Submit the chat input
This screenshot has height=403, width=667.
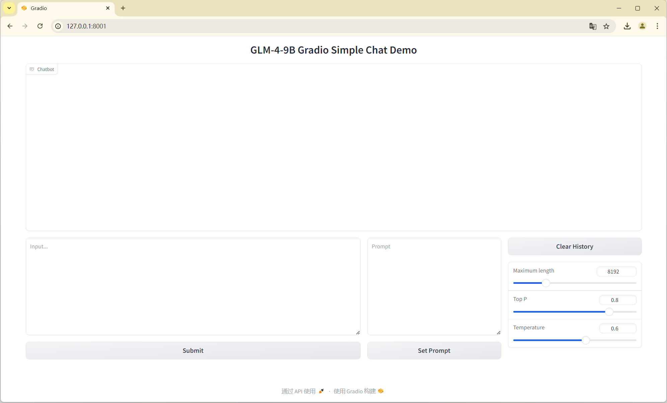[193, 350]
